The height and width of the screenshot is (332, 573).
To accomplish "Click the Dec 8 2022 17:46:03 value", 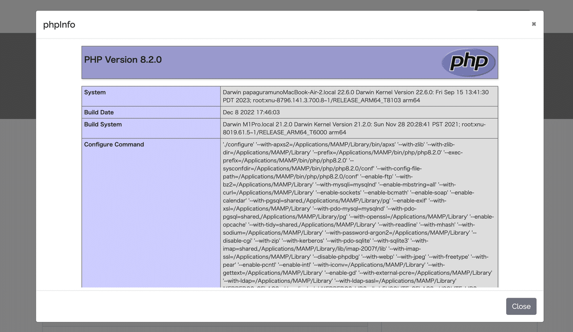I will point(251,113).
